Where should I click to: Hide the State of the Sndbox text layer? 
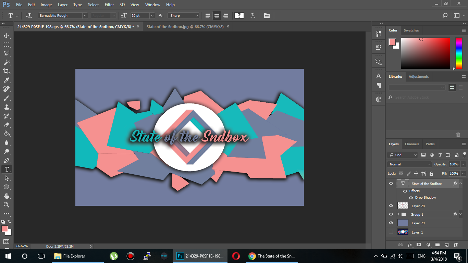coord(391,183)
